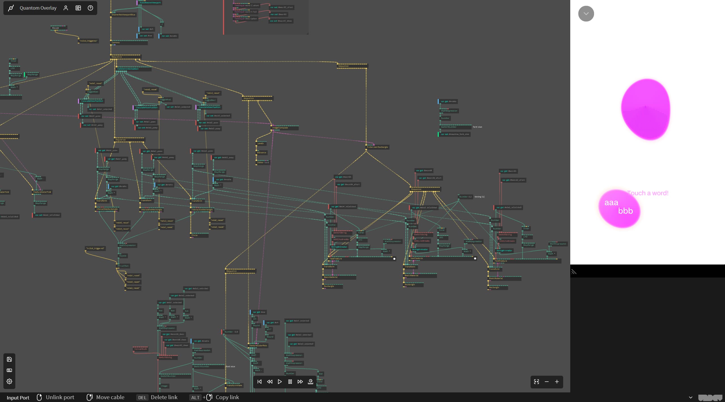Image resolution: width=725 pixels, height=402 pixels.
Task: Click the cables logo icon
Action: tap(11, 8)
